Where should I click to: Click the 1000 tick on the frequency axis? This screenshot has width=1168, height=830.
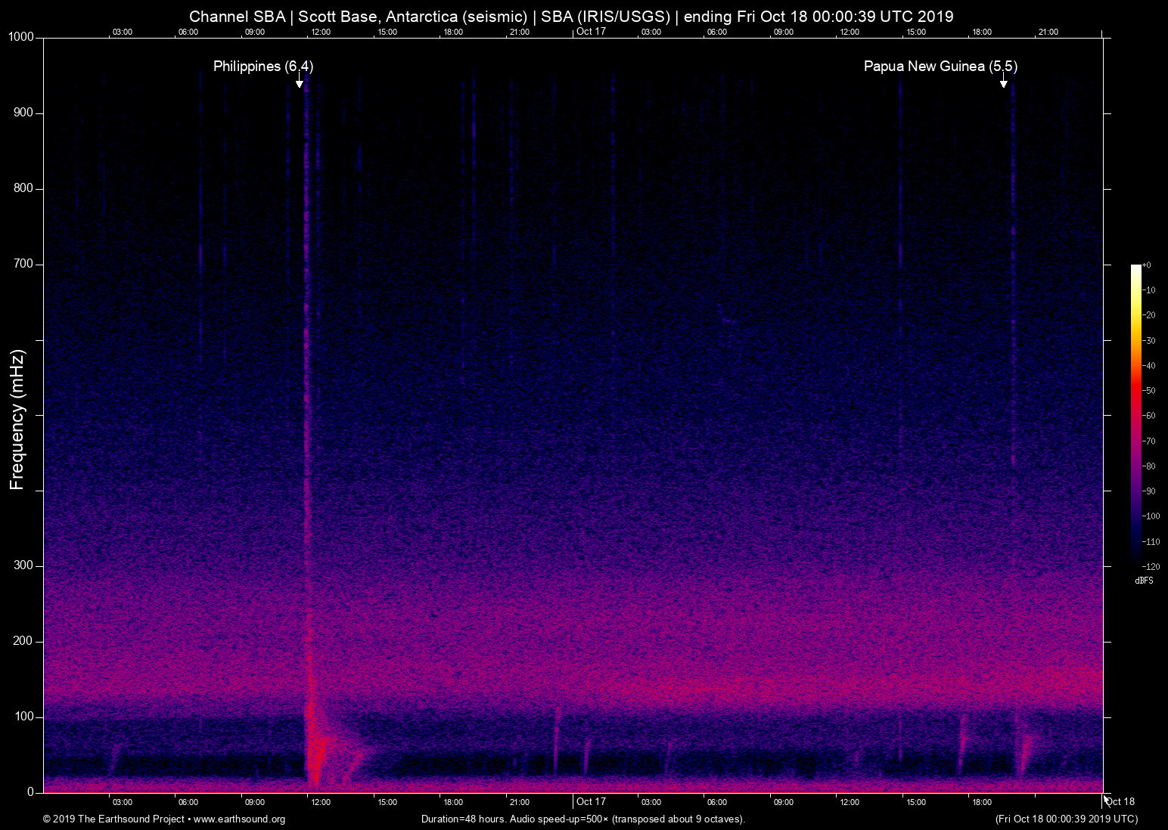click(21, 37)
